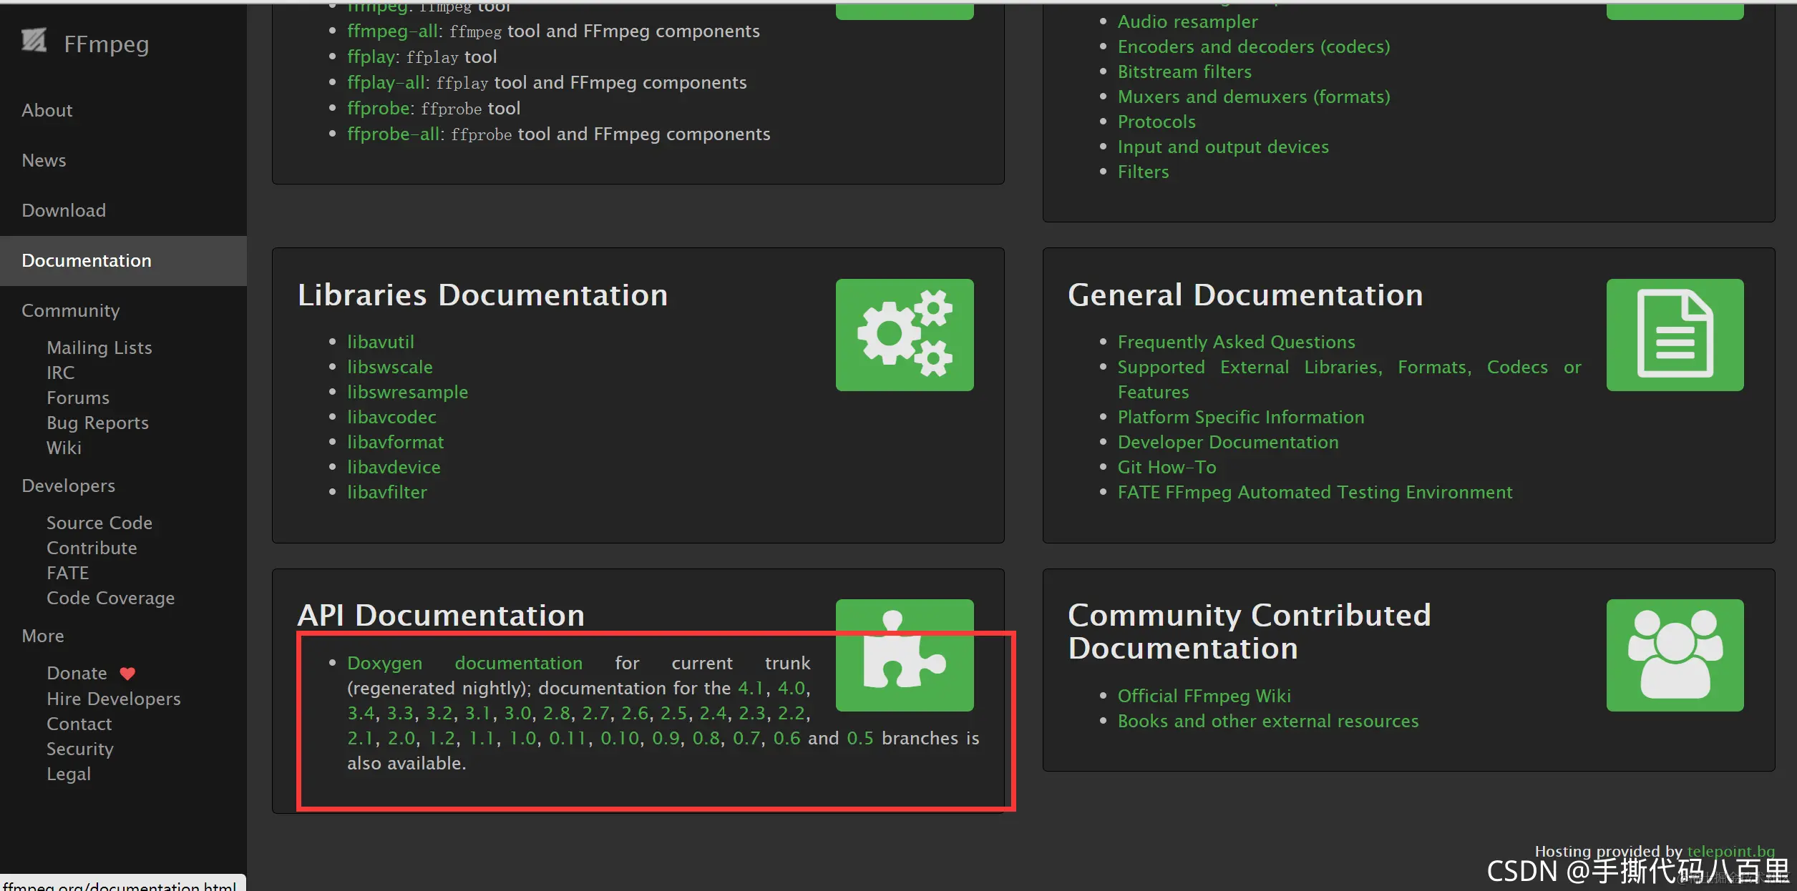Open API docs for version 3.4
This screenshot has width=1797, height=891.
tap(361, 713)
